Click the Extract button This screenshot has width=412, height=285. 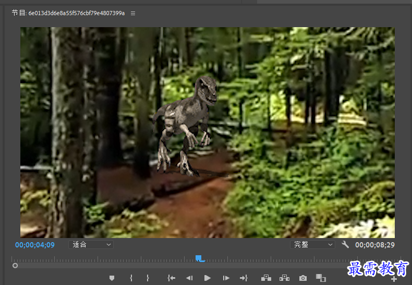point(284,278)
